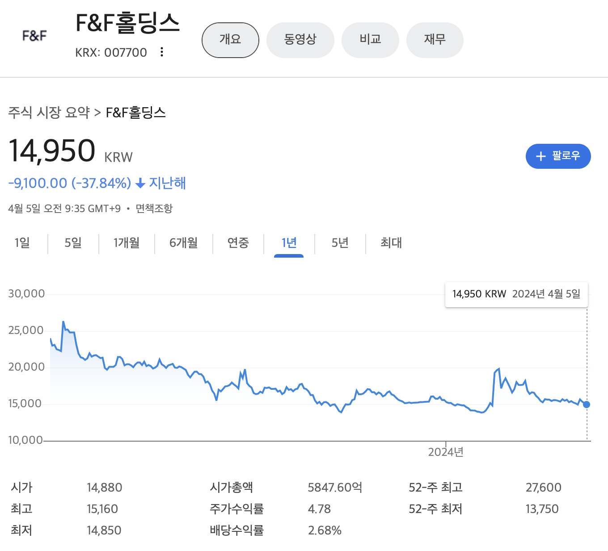Image resolution: width=608 pixels, height=551 pixels.
Task: Click the 10,000 y-axis label
Action: pyautogui.click(x=25, y=440)
